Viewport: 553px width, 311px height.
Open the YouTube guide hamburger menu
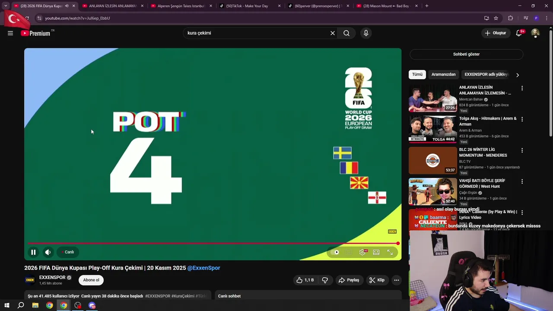click(x=10, y=33)
